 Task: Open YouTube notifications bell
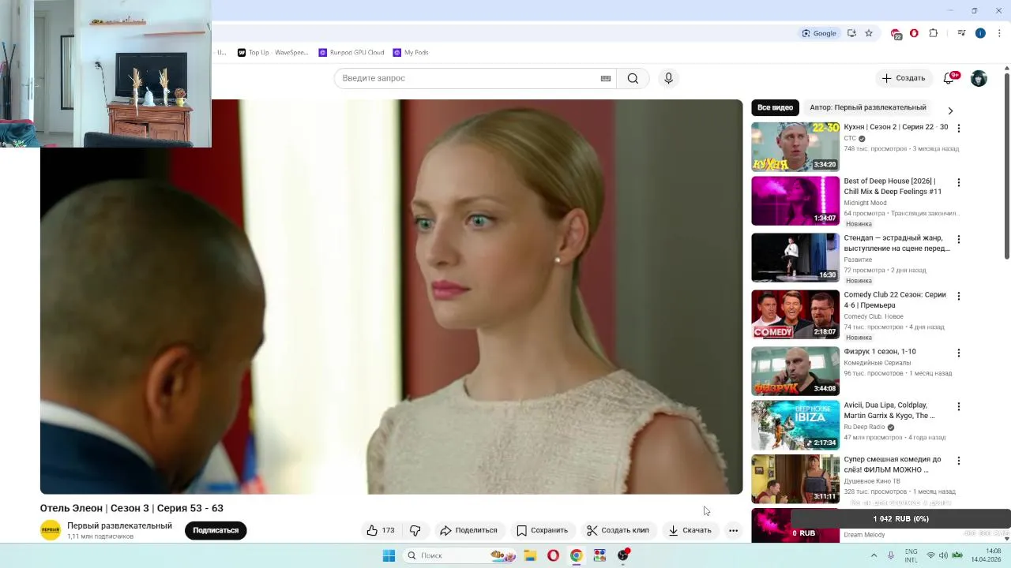pos(950,78)
